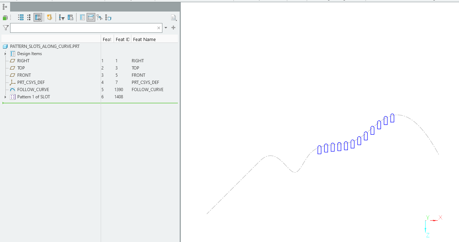The height and width of the screenshot is (242, 459).
Task: Toggle the tree columns display button
Action: (38, 17)
